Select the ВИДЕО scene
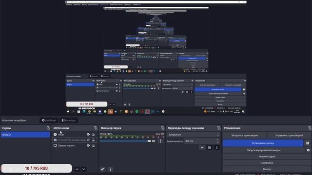Viewport: 312px width, 175px height. [25, 135]
